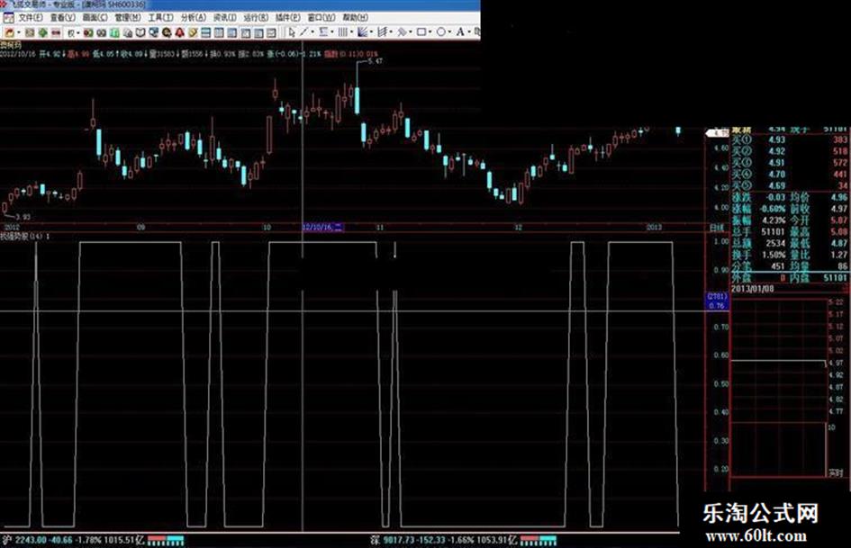Click the first orange toolbar icon
Screen dimensions: 851x548
pos(9,33)
